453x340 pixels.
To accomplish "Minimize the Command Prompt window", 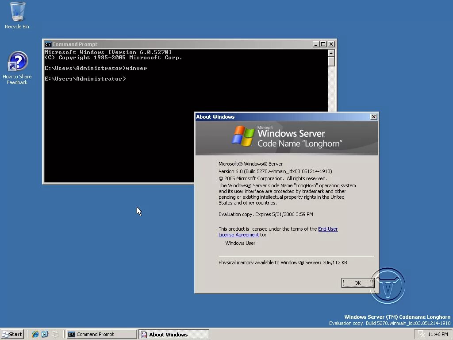I will pyautogui.click(x=316, y=44).
